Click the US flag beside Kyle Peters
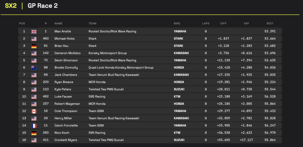Screen dimensions: 303x147 [x=34, y=89]
